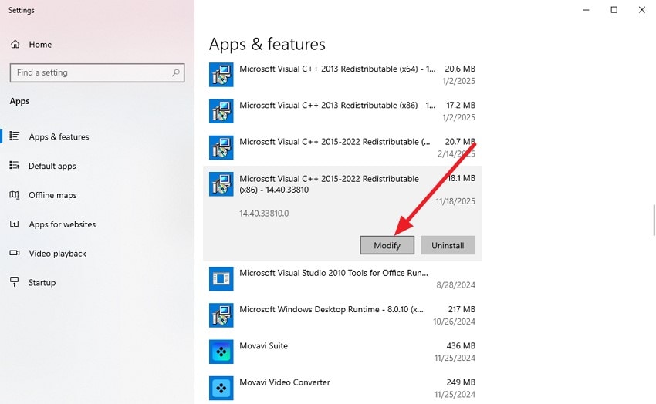Click the Movavi Suite app icon
This screenshot has width=656, height=404.
[221, 352]
